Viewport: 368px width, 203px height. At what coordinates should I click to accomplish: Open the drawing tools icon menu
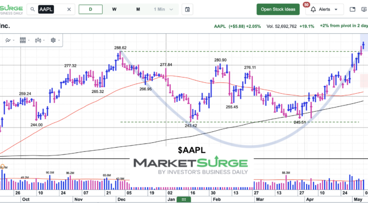click(8, 40)
